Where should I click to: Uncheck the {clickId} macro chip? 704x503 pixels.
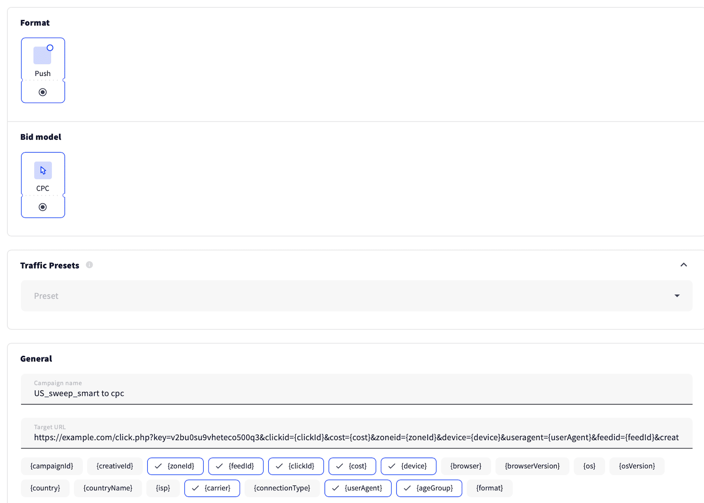(x=296, y=466)
